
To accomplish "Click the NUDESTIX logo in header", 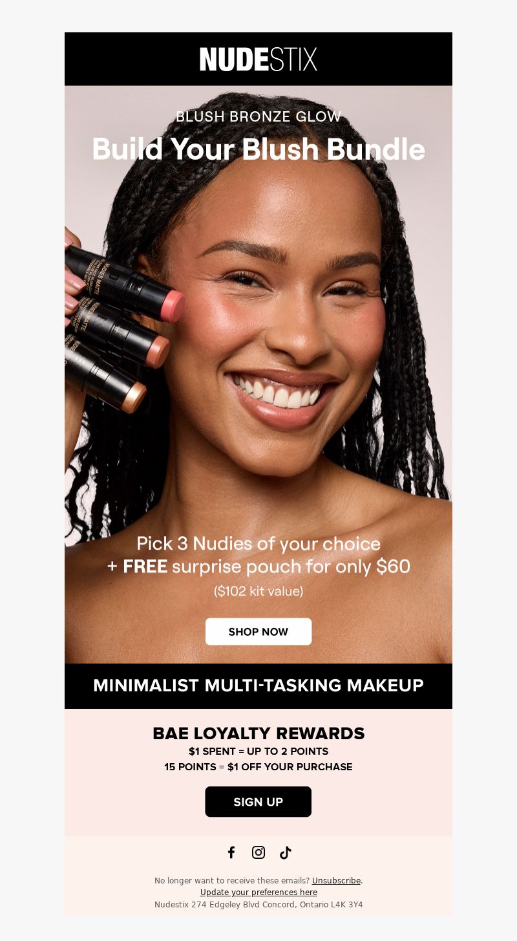I will [258, 59].
